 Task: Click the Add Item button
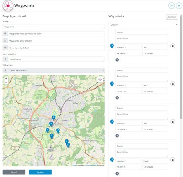pyautogui.click(x=172, y=17)
